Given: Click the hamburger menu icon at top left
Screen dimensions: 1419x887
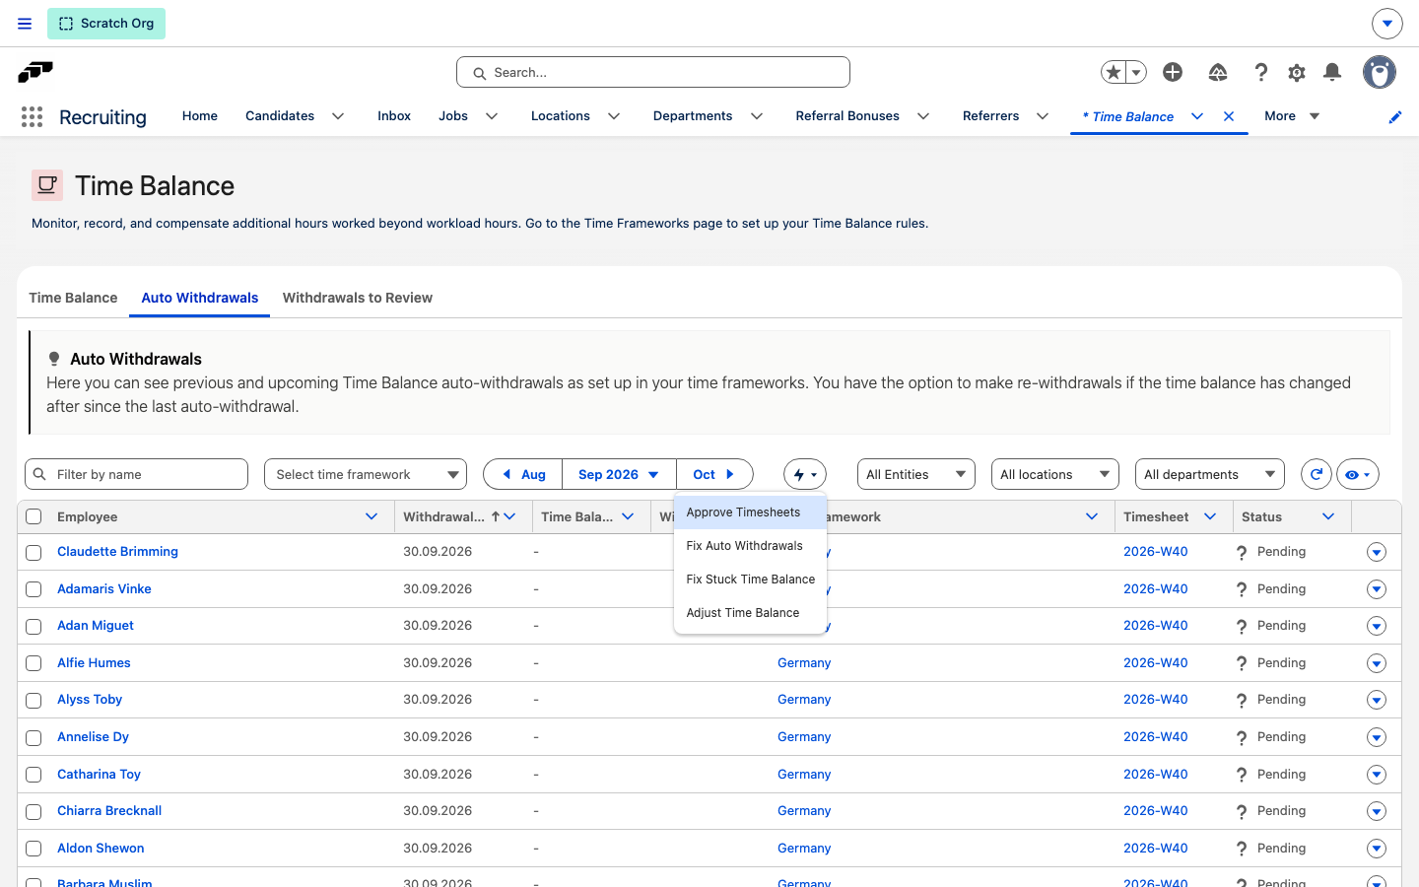Looking at the screenshot, I should (25, 24).
